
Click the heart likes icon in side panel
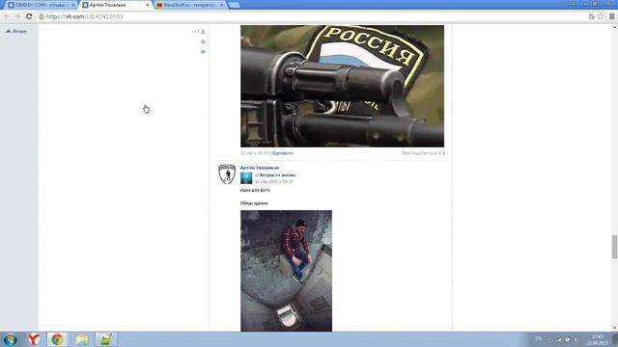click(203, 52)
